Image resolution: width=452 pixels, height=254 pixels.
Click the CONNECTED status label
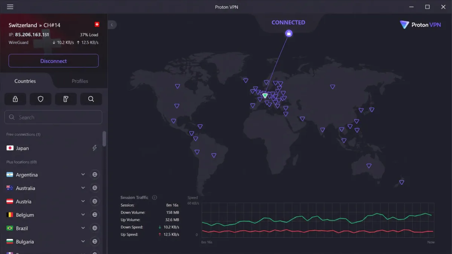point(289,22)
